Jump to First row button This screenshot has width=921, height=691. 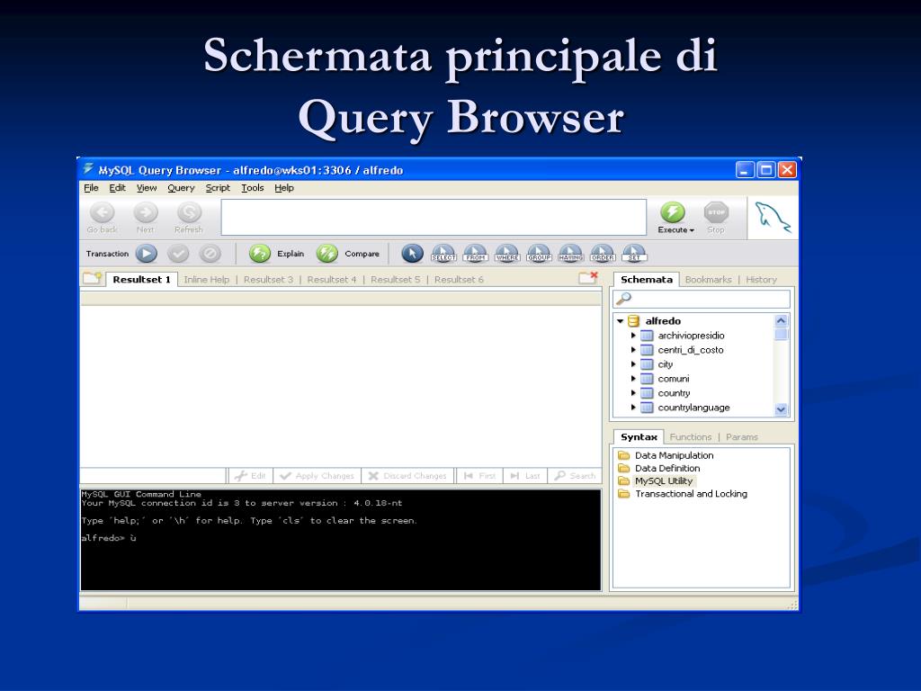(x=480, y=476)
